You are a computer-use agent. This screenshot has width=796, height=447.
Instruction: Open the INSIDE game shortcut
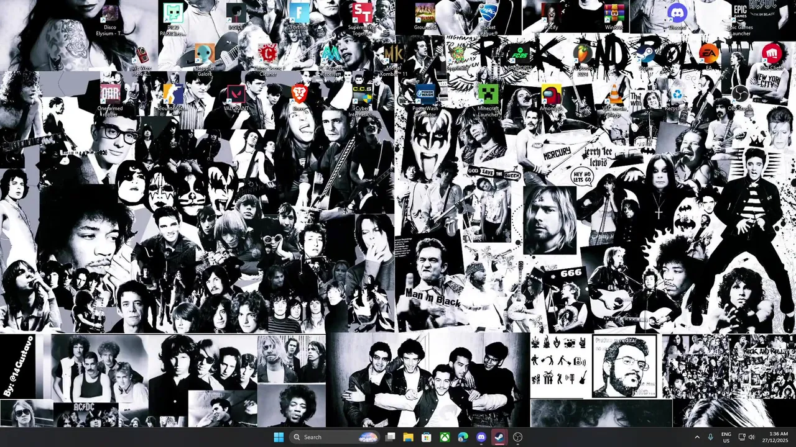click(236, 16)
